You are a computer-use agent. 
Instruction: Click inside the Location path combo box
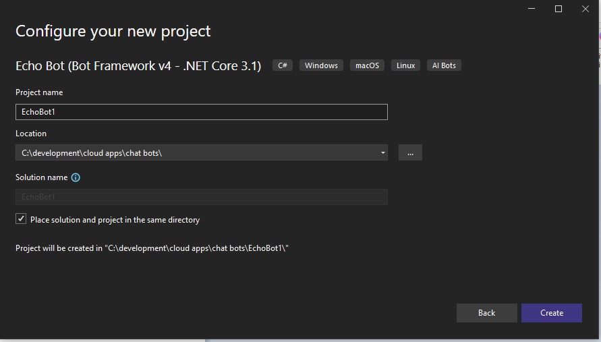196,152
